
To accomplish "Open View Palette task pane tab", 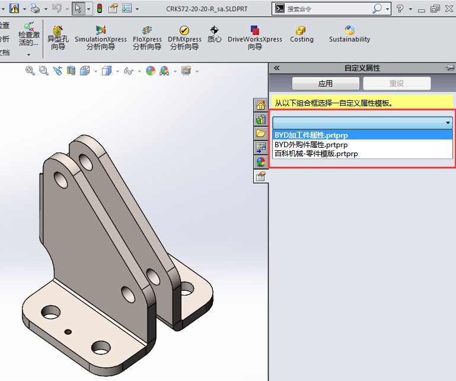I will point(260,148).
